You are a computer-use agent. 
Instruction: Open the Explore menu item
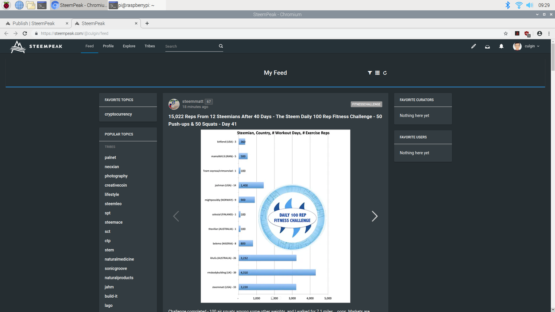click(x=129, y=46)
